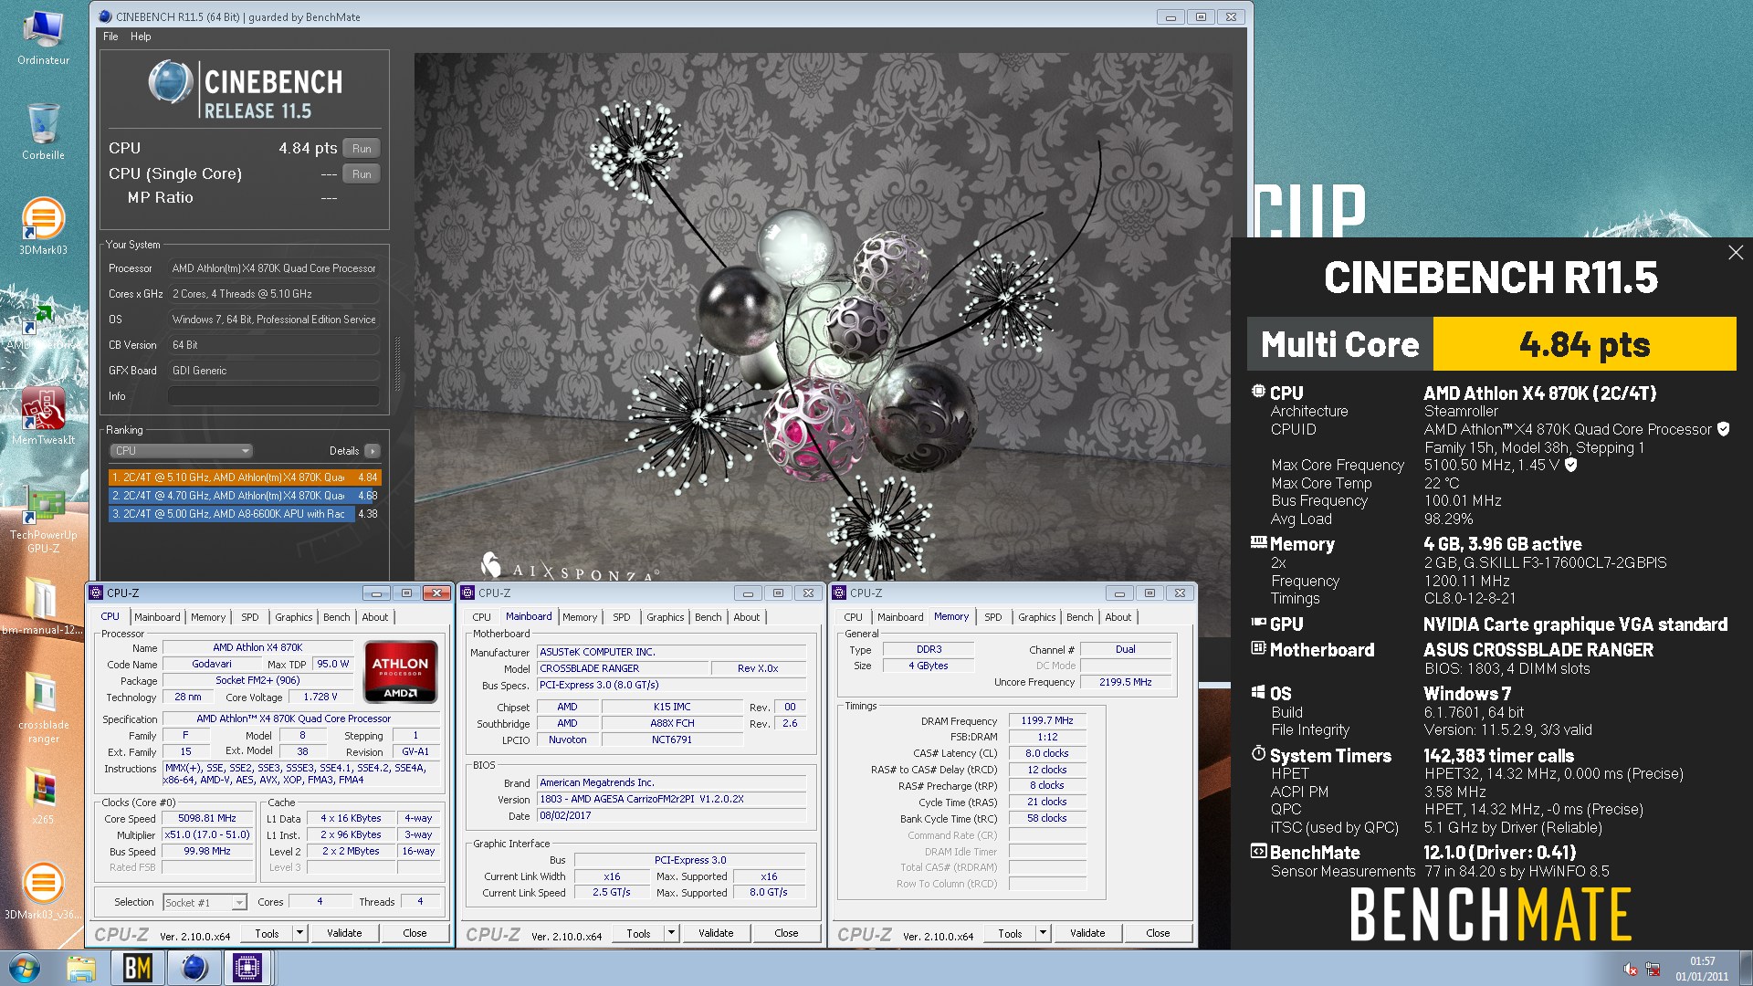Open MemTweakIt desktop shortcut
This screenshot has width=1753, height=986.
coord(43,416)
